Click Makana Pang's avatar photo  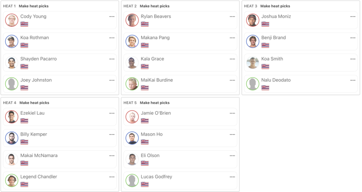click(x=132, y=41)
